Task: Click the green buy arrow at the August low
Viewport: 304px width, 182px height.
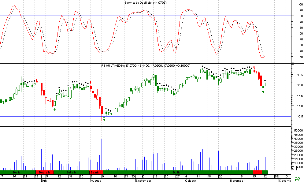Action: (x=104, y=120)
